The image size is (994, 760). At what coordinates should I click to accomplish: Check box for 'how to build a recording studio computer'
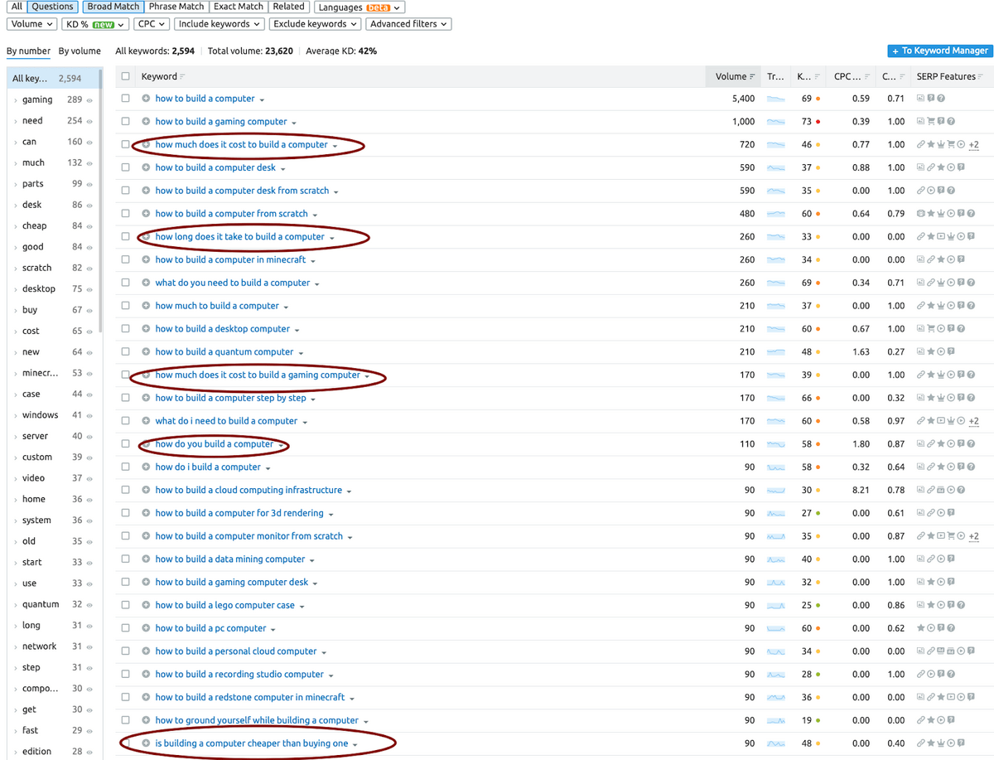tap(126, 675)
